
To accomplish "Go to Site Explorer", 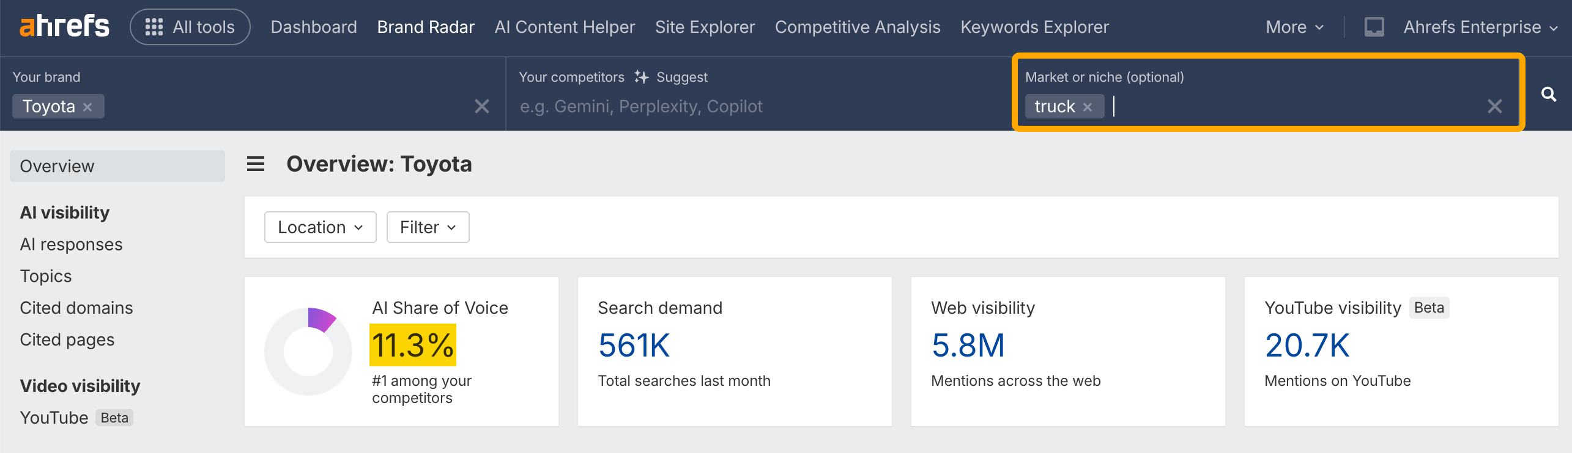I will 705,27.
